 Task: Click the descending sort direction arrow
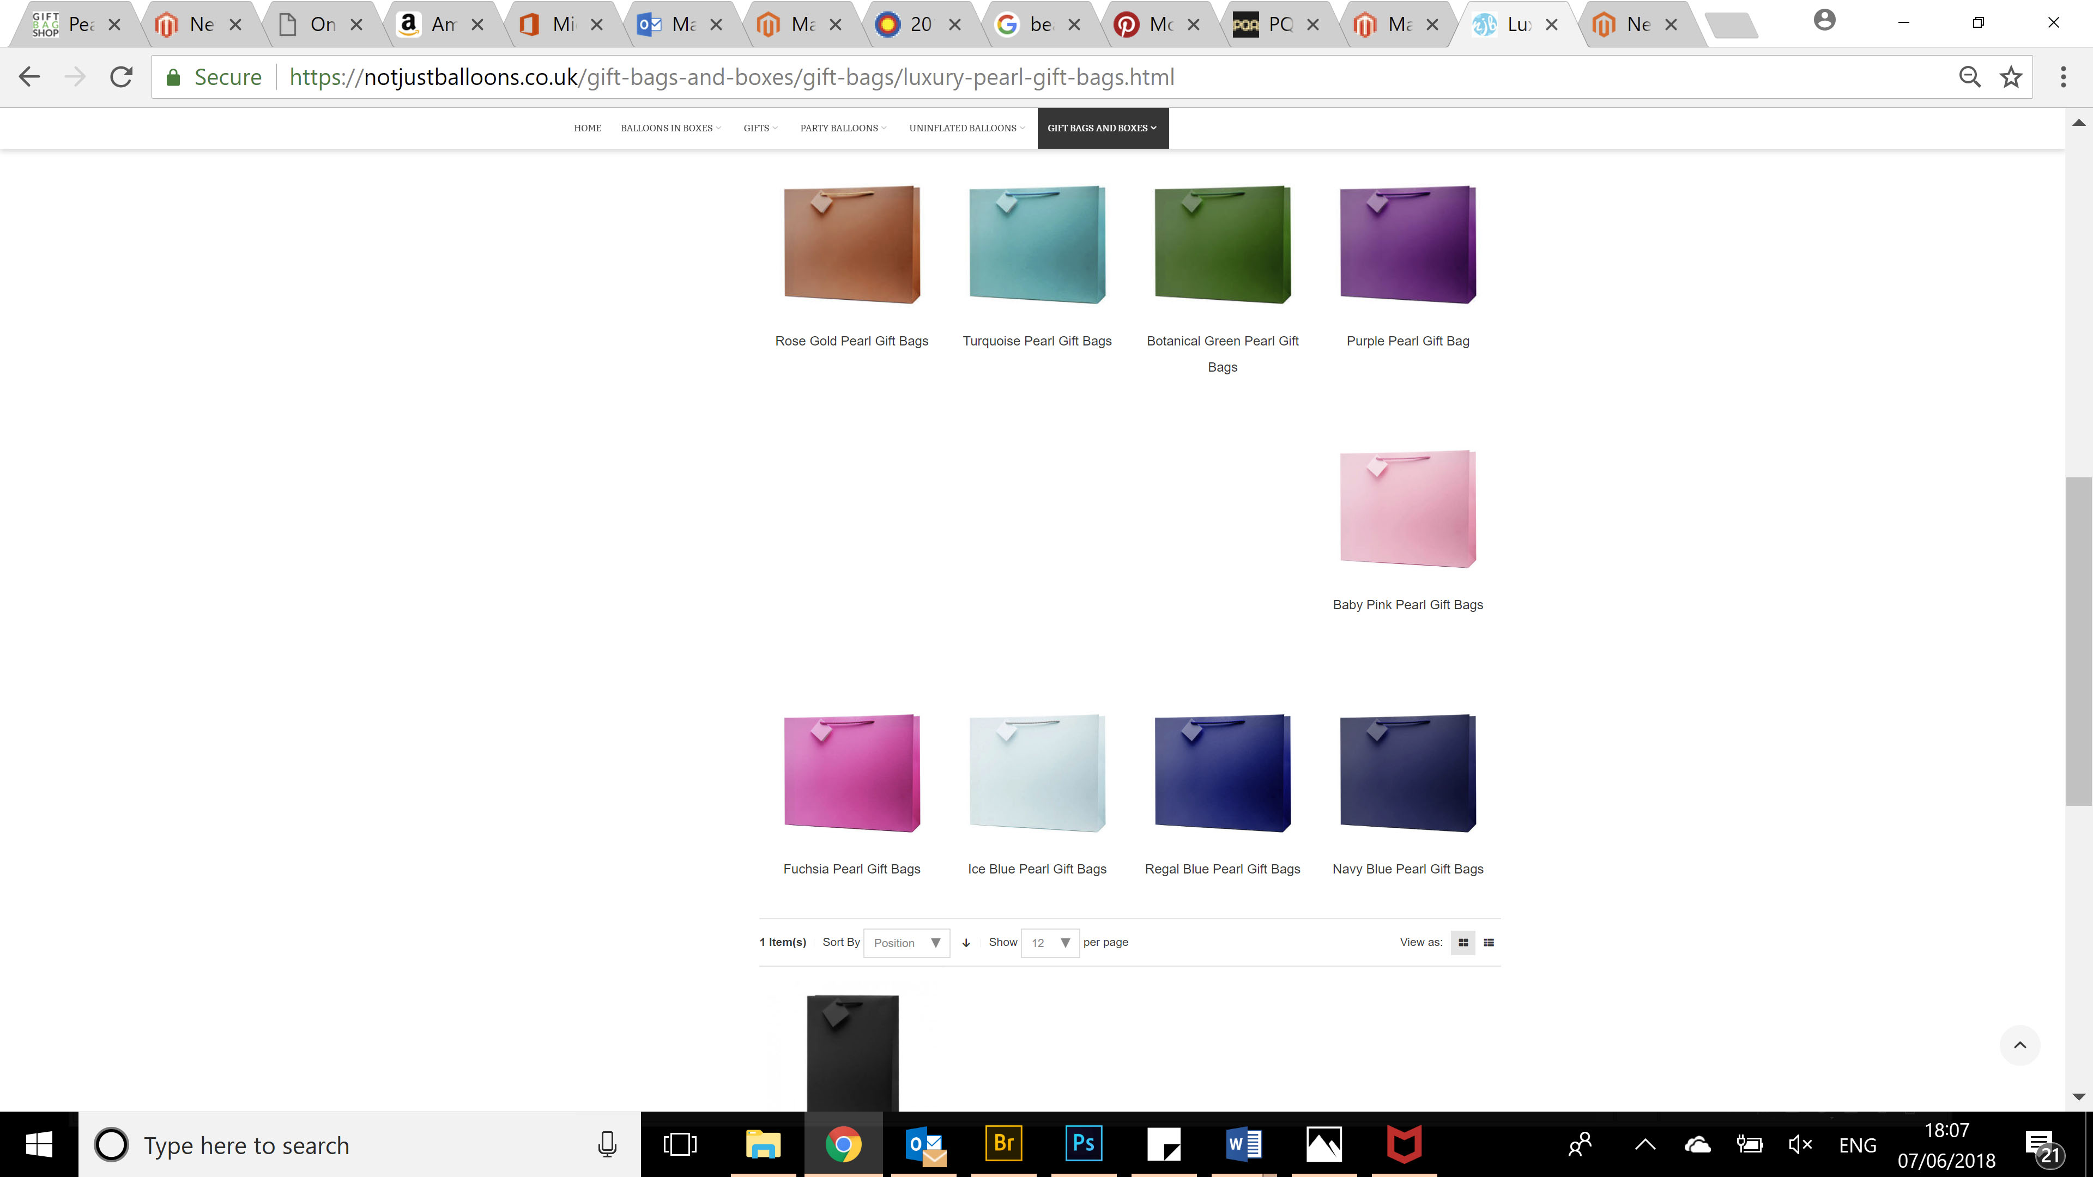click(x=966, y=943)
